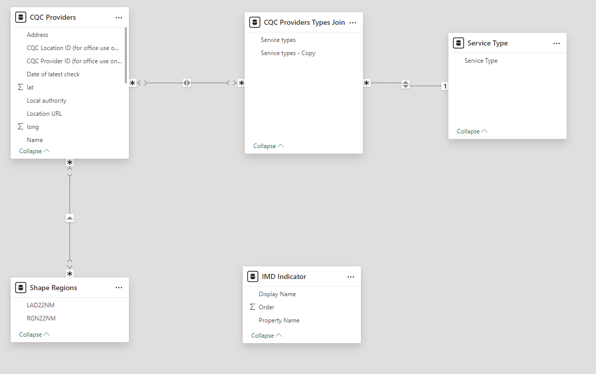Click the CQC Providers table database icon
The image size is (596, 374).
point(21,17)
